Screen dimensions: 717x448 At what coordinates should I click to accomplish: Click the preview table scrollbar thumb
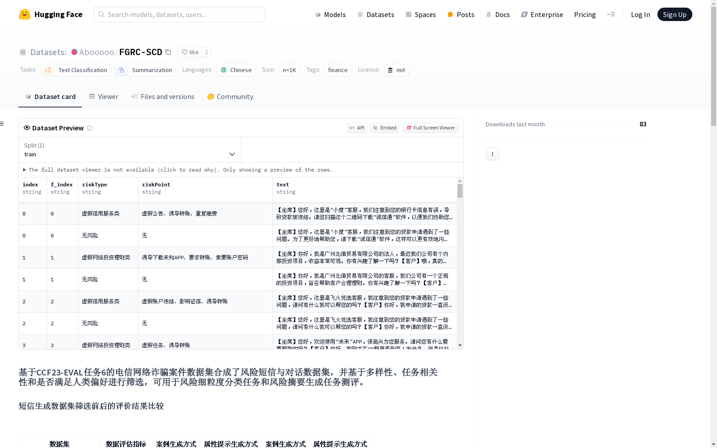[460, 191]
